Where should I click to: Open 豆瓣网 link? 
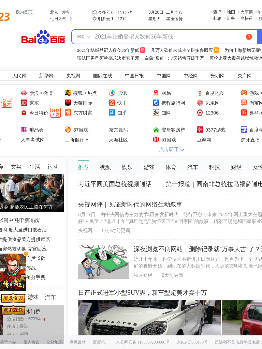pyautogui.click(x=204, y=140)
